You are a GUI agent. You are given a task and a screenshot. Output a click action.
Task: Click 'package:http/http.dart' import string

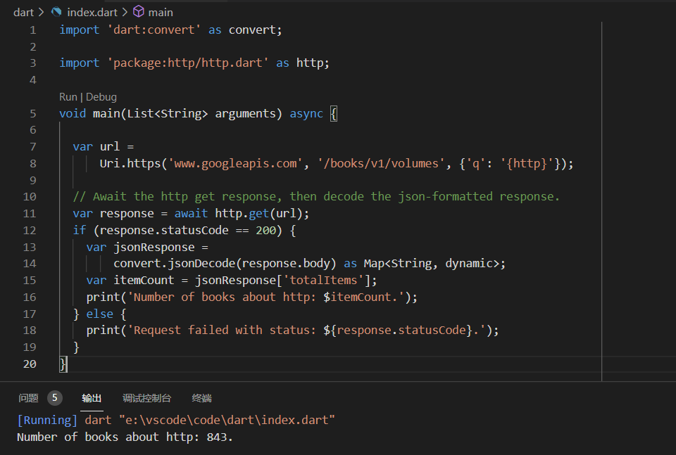pos(187,63)
